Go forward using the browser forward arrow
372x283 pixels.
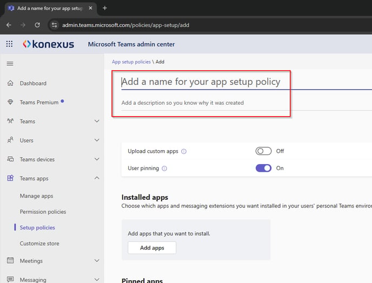[x=23, y=25]
